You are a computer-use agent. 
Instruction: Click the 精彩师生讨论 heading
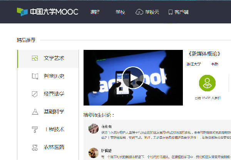coord(99,115)
